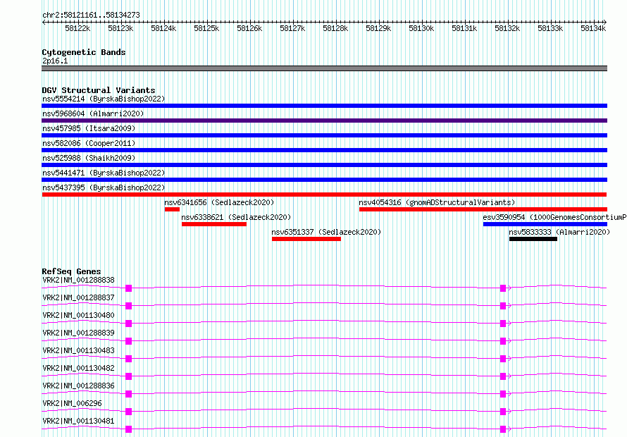Open the nsv6351337 (Sedlazeck2020) label
Screen dimensions: 627x437
pyautogui.click(x=326, y=232)
